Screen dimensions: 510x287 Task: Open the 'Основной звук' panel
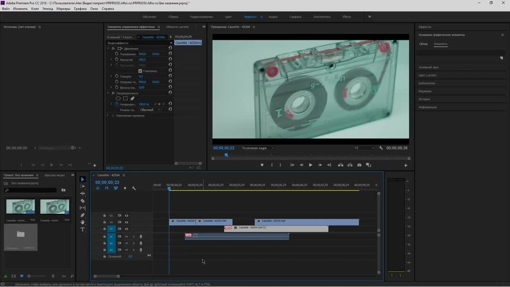tap(429, 67)
